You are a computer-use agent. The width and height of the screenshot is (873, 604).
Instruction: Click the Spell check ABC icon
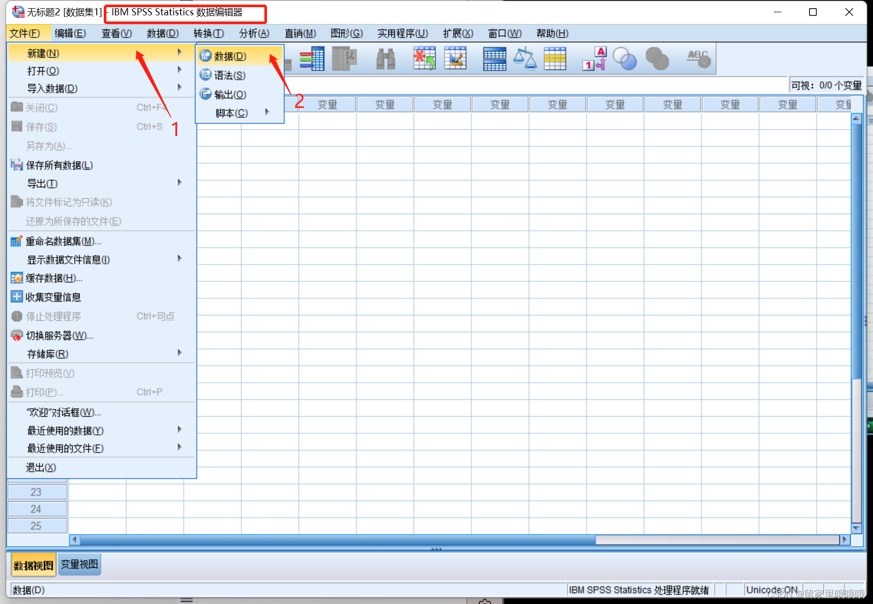point(699,59)
